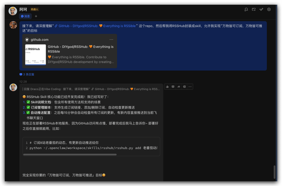
Task: Expand the 3 条回复 replies thread
Action: (27, 75)
